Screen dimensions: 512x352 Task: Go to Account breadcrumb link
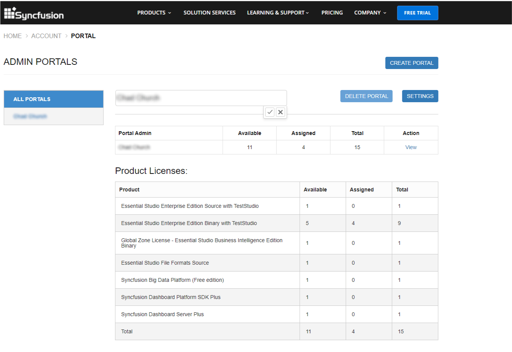pyautogui.click(x=46, y=36)
